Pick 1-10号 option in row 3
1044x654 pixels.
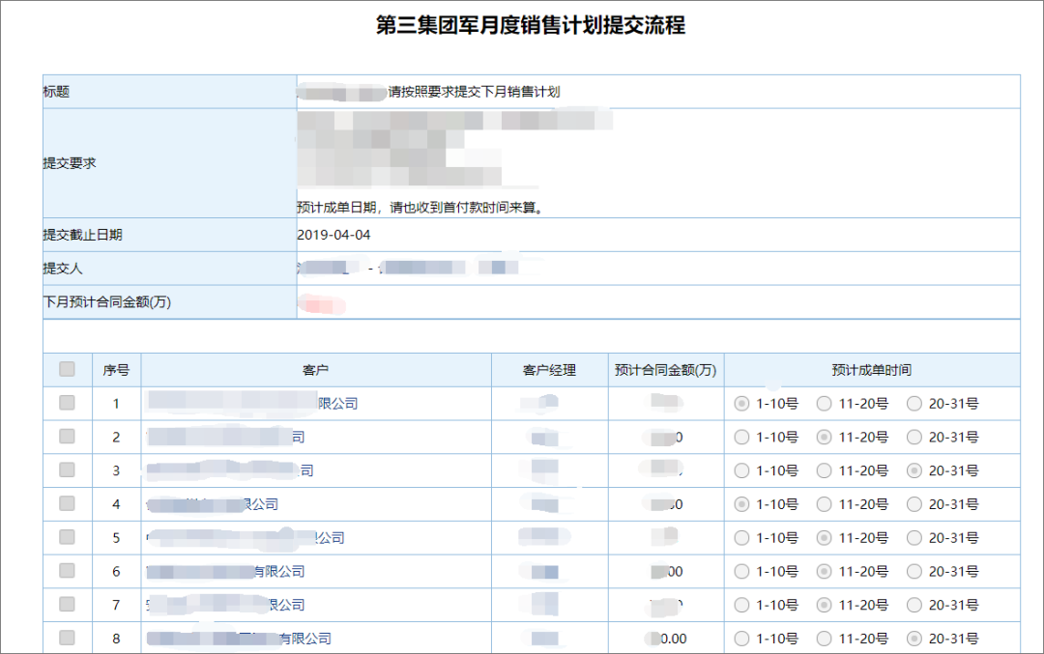click(x=742, y=470)
